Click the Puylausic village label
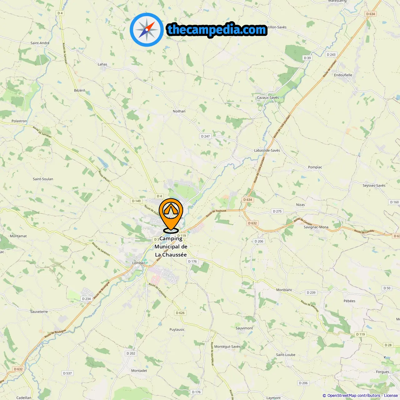Viewport: 400px width, 400px height. (177, 330)
